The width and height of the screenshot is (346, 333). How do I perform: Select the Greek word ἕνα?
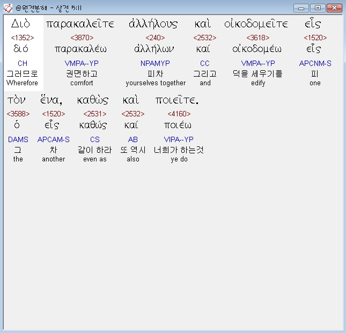pyautogui.click(x=51, y=100)
